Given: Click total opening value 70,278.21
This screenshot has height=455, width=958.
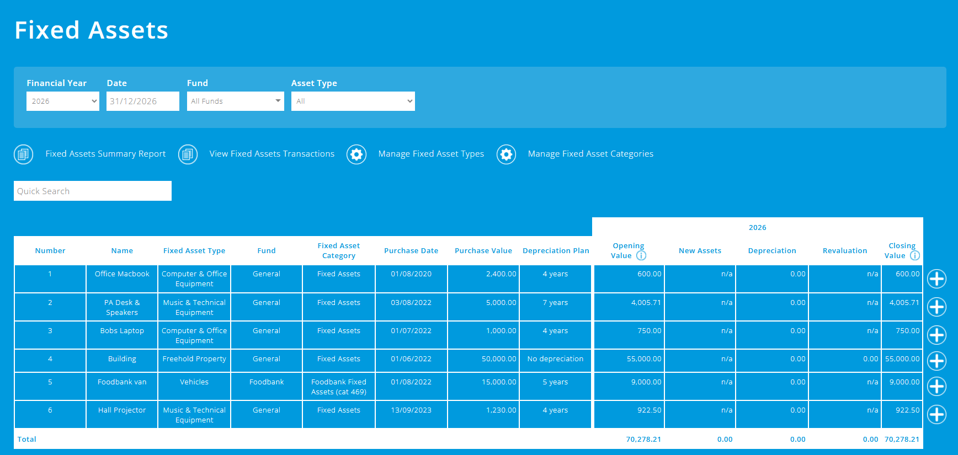Looking at the screenshot, I should click(643, 440).
